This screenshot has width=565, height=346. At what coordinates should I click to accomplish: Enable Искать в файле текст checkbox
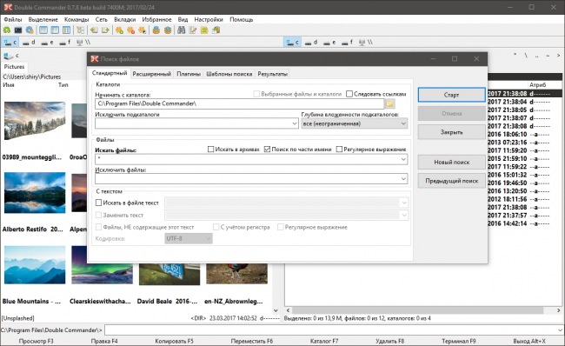coord(98,203)
